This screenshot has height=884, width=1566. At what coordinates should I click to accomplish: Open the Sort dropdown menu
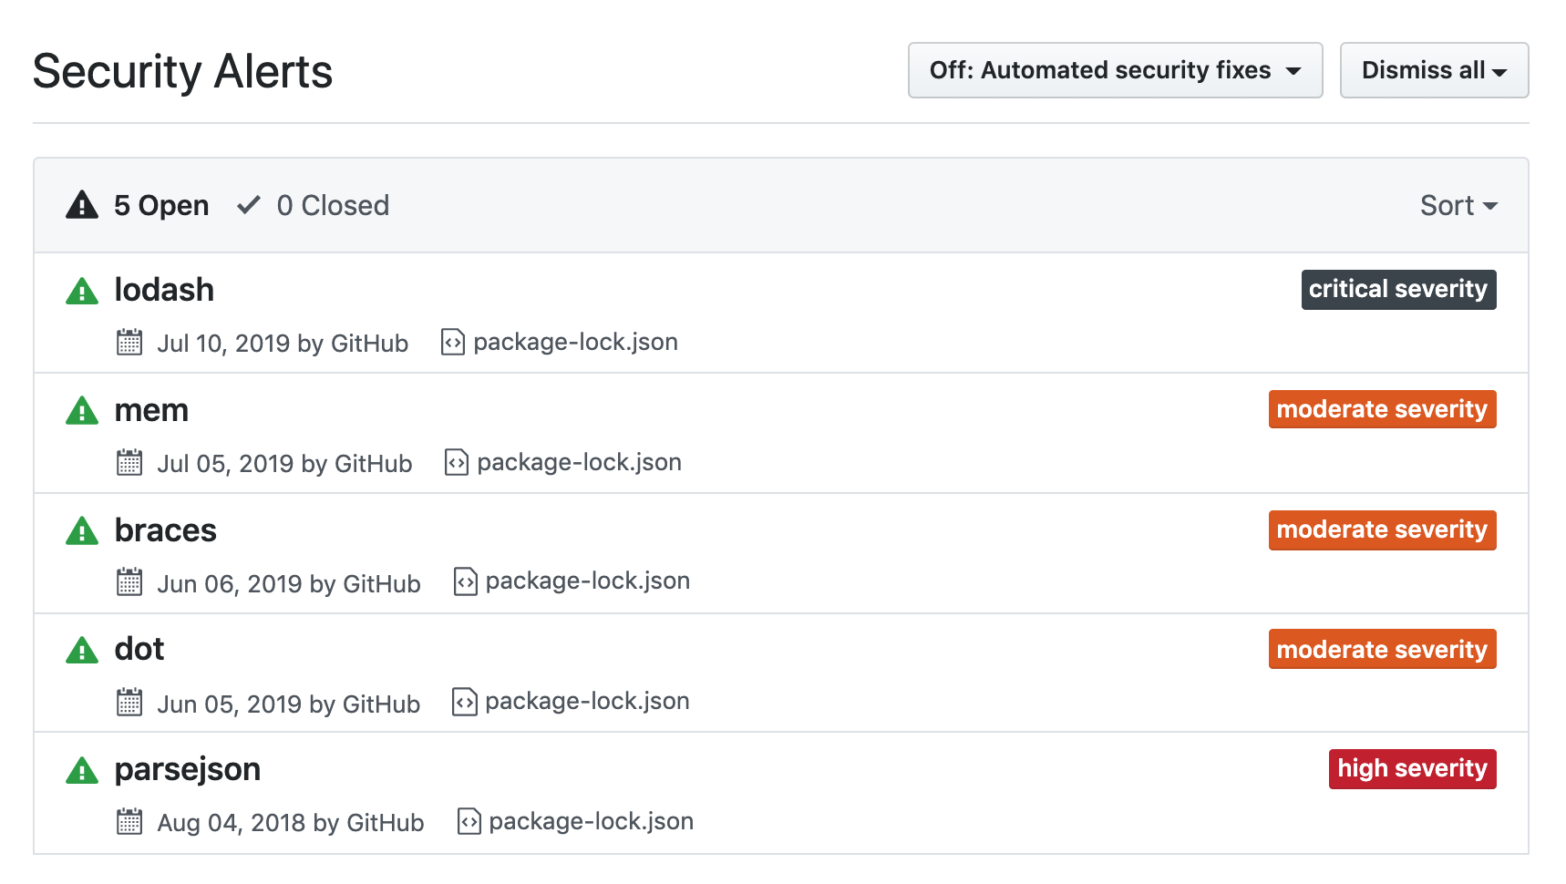[x=1458, y=206]
